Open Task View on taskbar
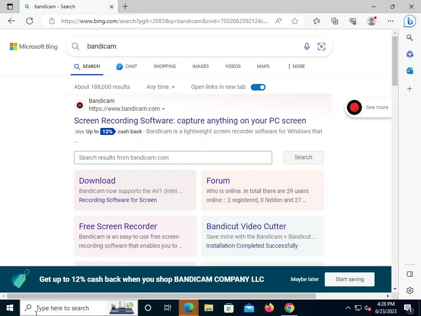The width and height of the screenshot is (421, 316). [x=168, y=308]
